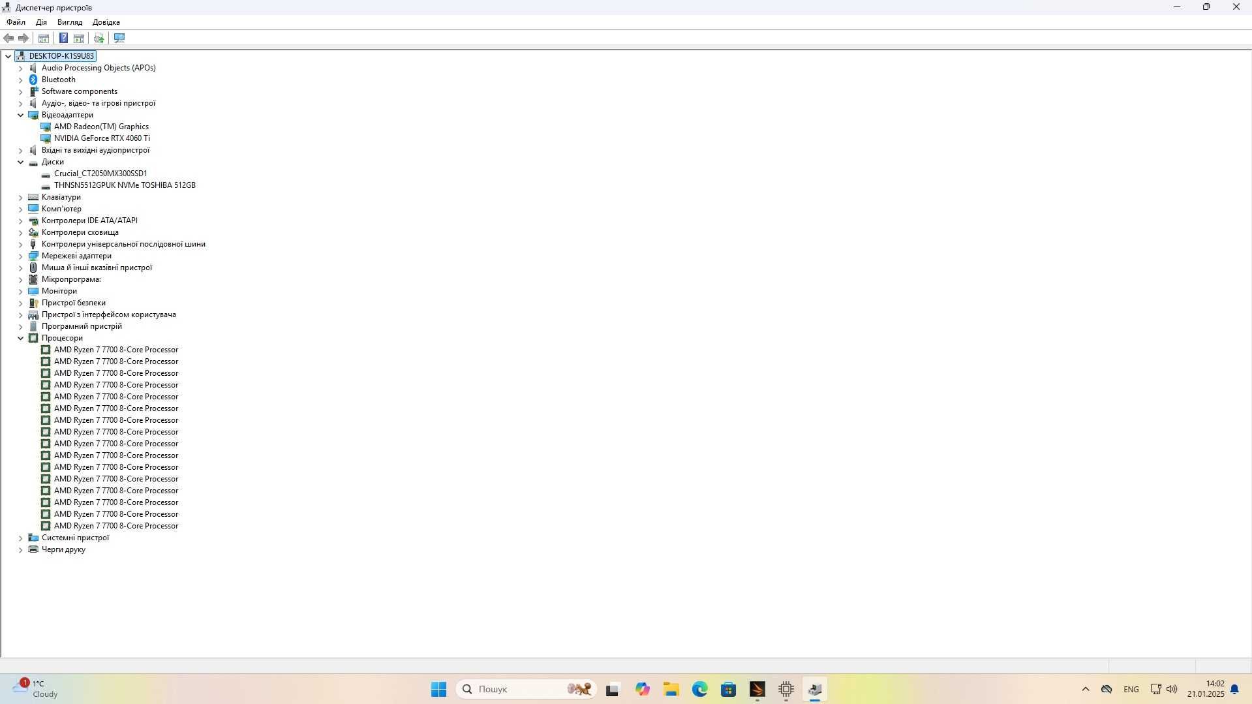The height and width of the screenshot is (704, 1252).
Task: Click the Системні пристрої folder icon
Action: tap(33, 538)
